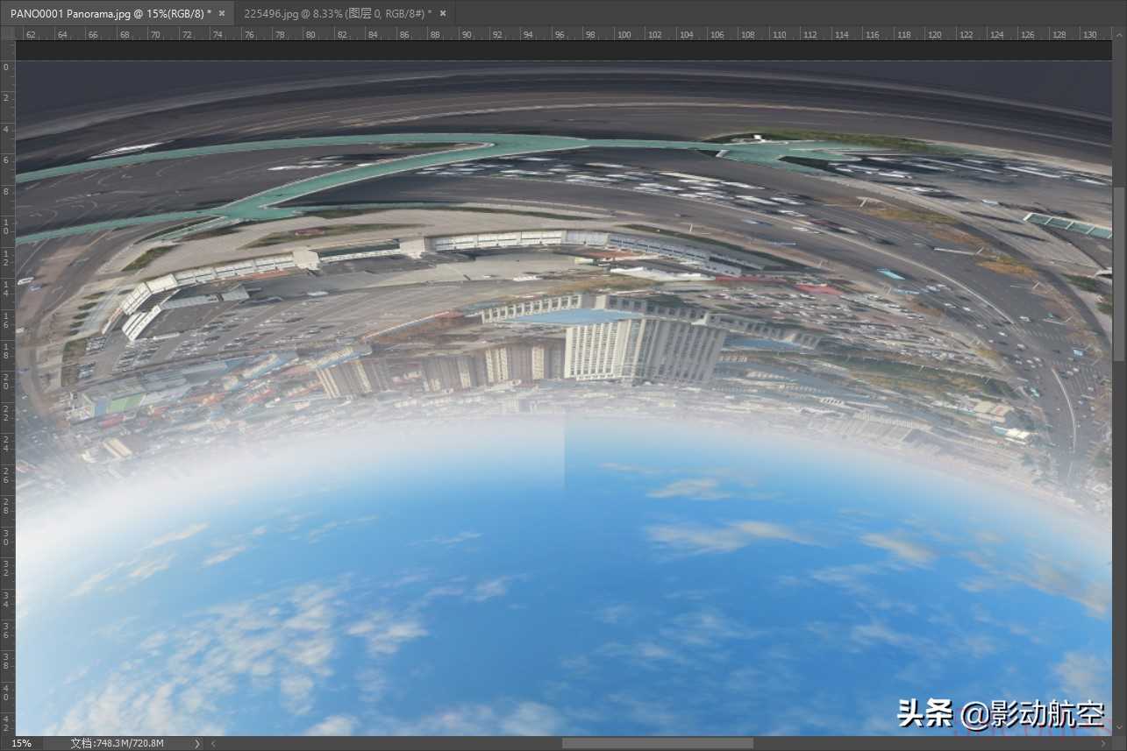1127x751 pixels.
Task: Click the vertical scrollbar thumb
Action: tap(1119, 273)
